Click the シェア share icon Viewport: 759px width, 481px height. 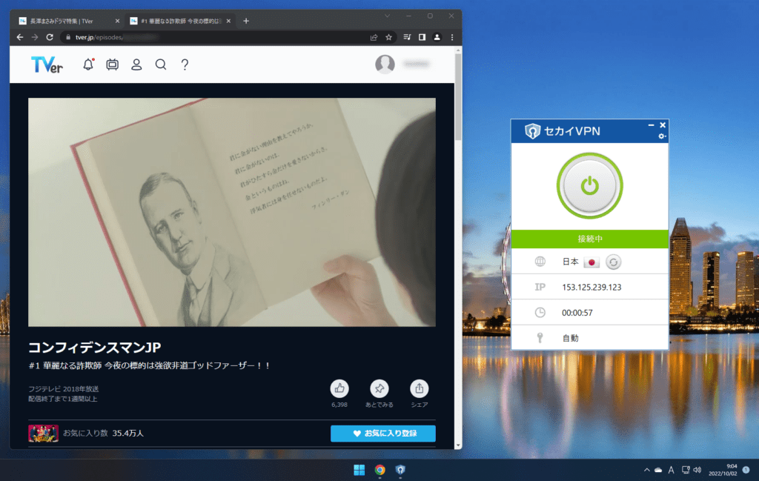click(x=420, y=388)
